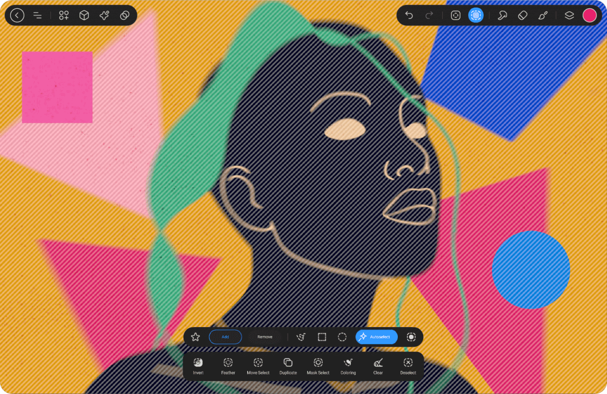Open the 3D cube tool
Screen dimensions: 607x394
(x=84, y=15)
